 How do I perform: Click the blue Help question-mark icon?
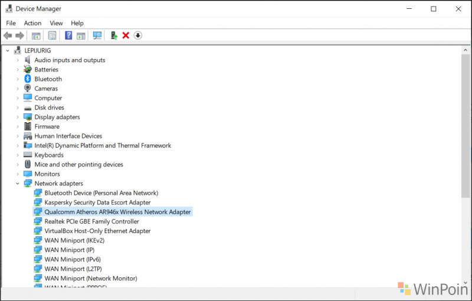point(68,35)
